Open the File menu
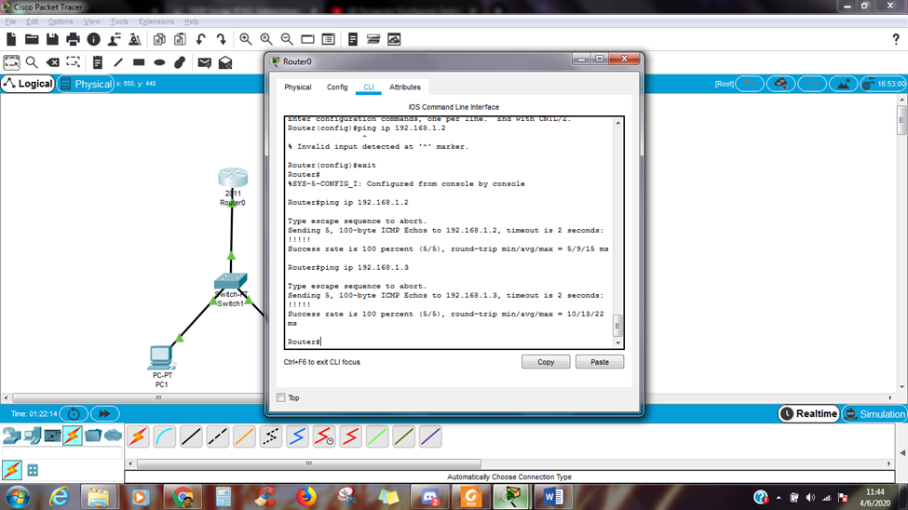The height and width of the screenshot is (510, 908). click(10, 21)
